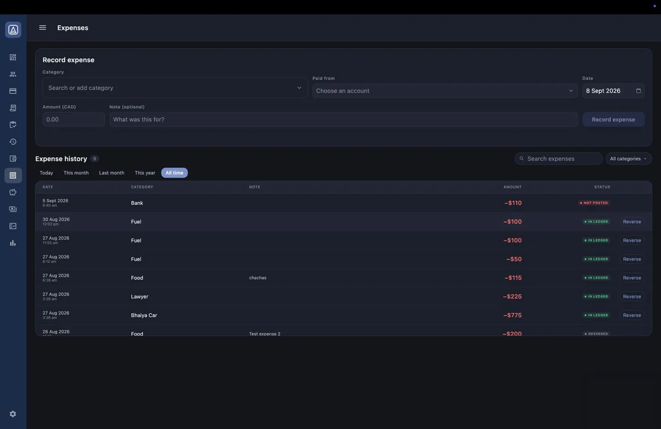The height and width of the screenshot is (429, 661).
Task: Reverse the Food chachas expense
Action: pos(632,278)
